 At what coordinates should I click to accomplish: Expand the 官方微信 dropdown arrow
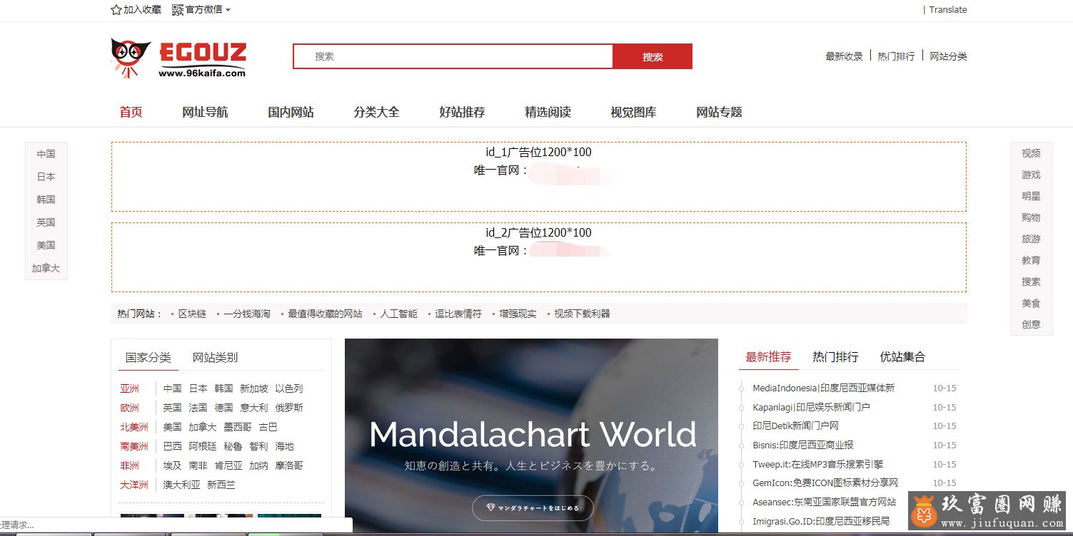click(228, 10)
